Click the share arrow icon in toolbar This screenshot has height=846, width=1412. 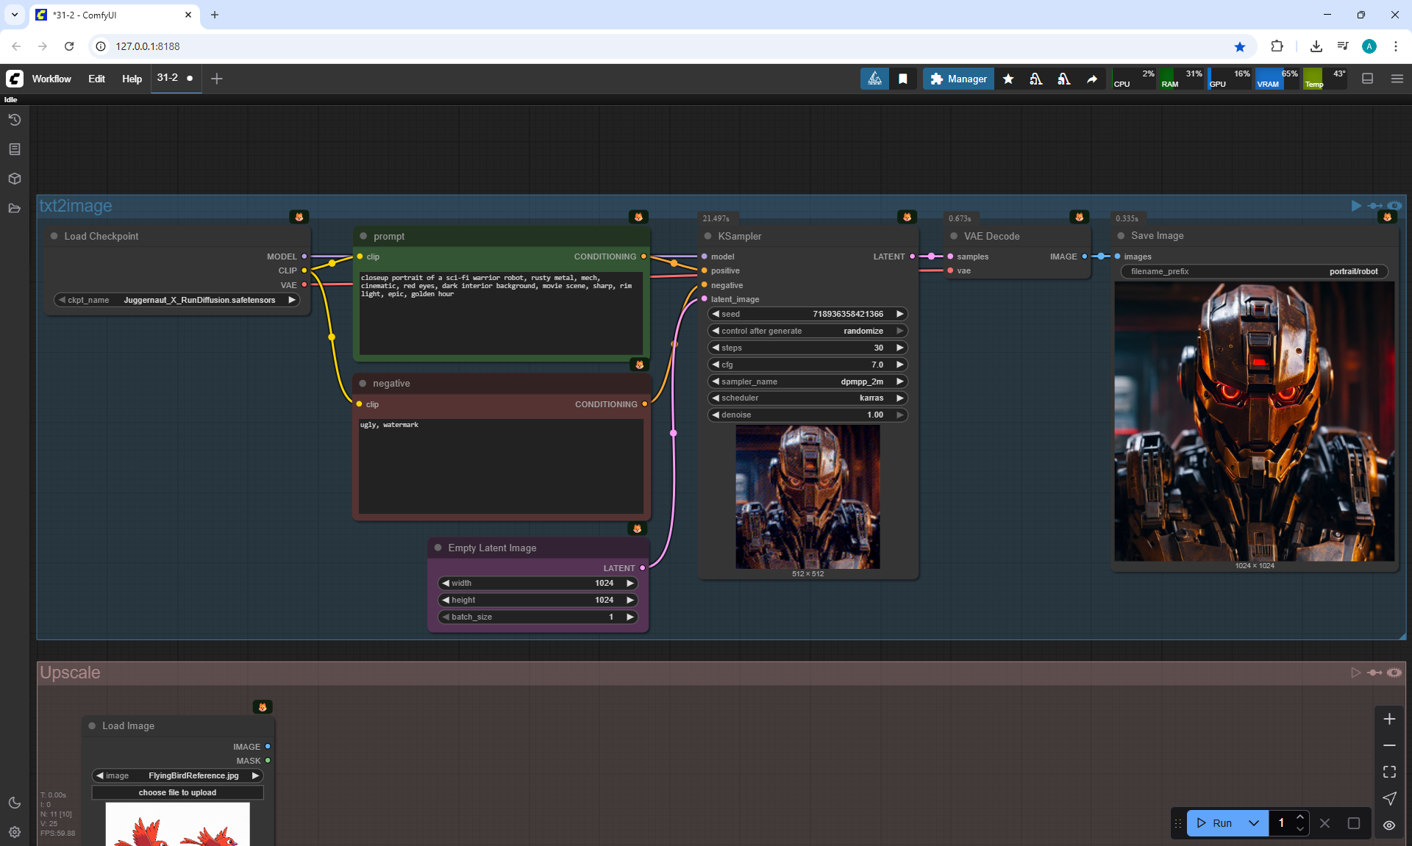[1092, 79]
